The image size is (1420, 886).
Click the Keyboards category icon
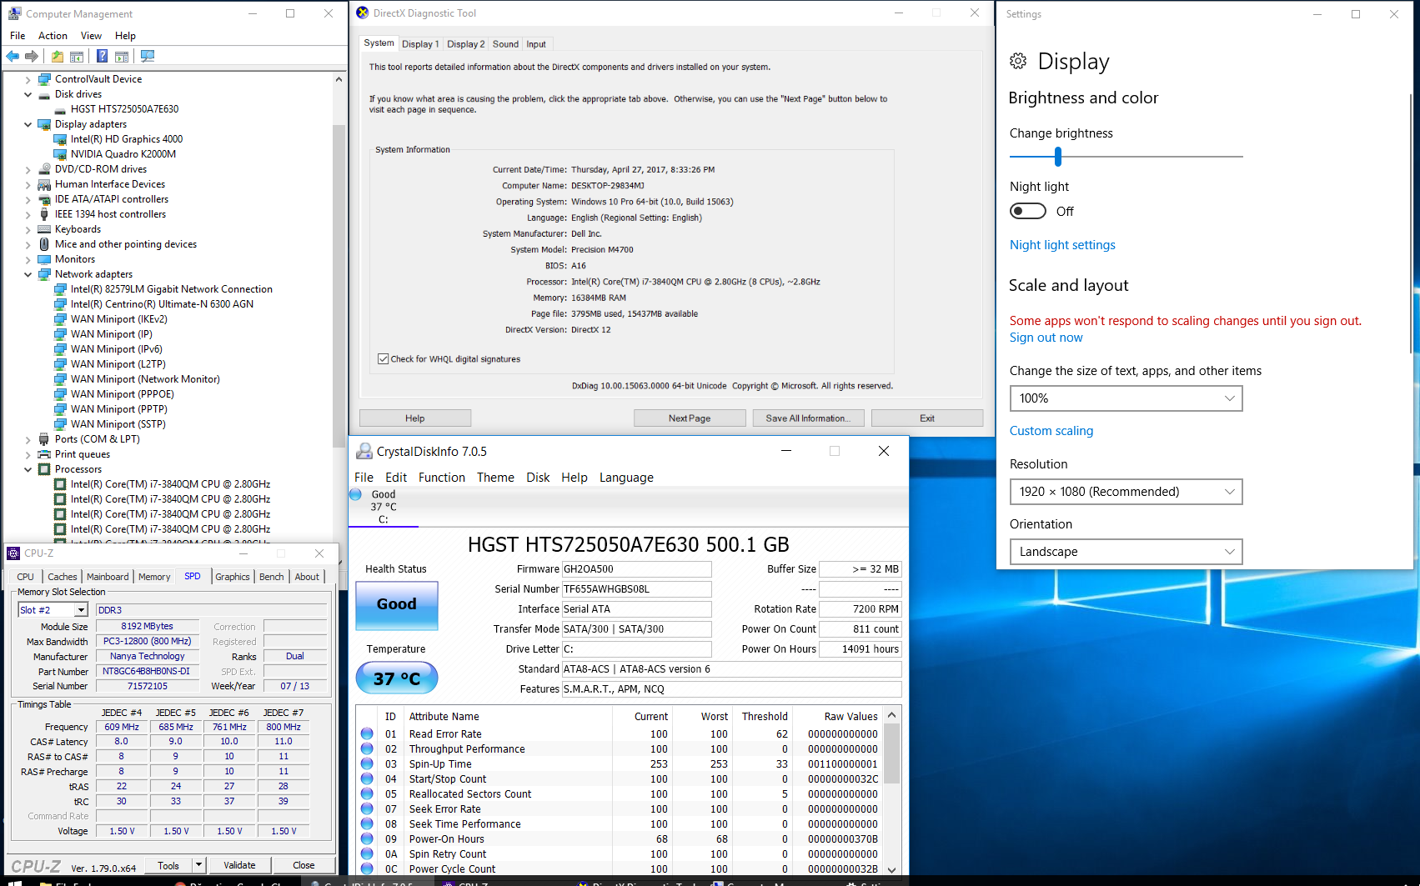tap(44, 229)
